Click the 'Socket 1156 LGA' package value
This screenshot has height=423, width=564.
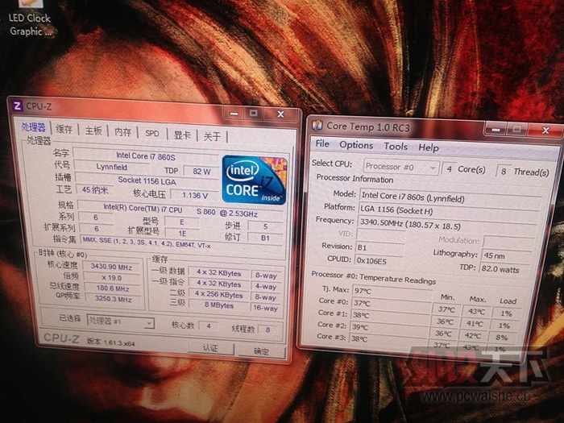point(147,180)
